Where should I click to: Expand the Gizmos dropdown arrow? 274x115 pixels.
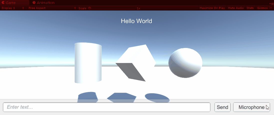click(271, 8)
